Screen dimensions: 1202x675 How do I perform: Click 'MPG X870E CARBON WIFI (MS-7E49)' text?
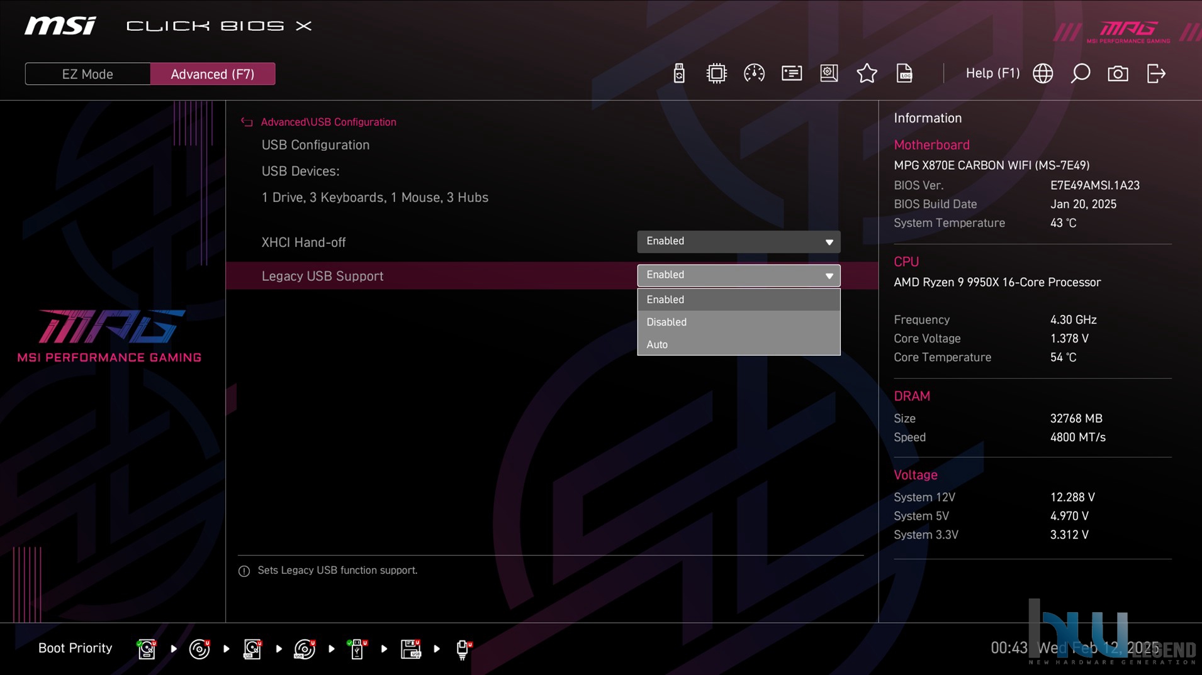point(991,165)
